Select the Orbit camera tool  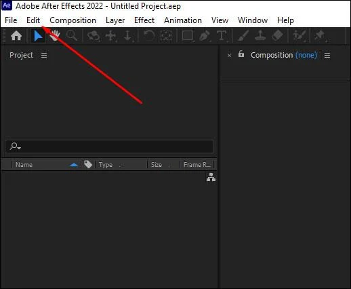[x=94, y=36]
